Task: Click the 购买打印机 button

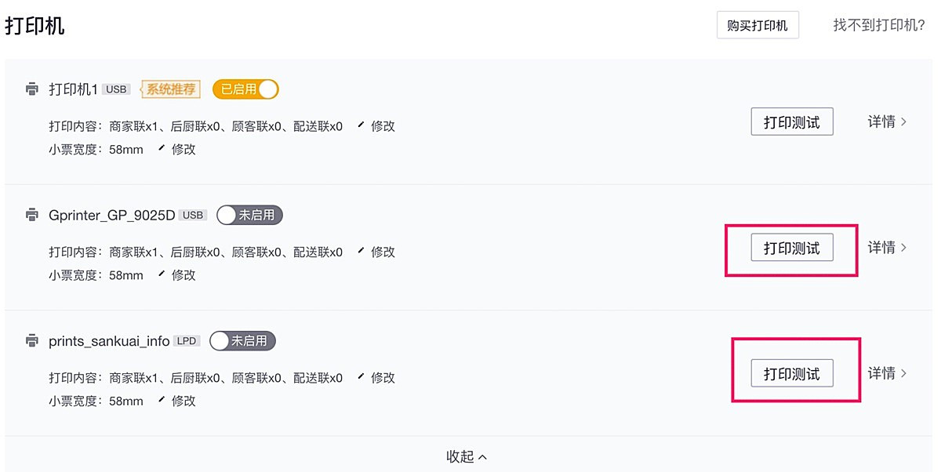Action: tap(758, 26)
